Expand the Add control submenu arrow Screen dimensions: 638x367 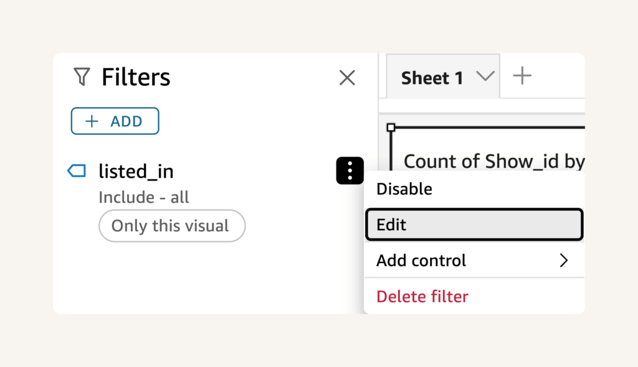click(x=563, y=261)
